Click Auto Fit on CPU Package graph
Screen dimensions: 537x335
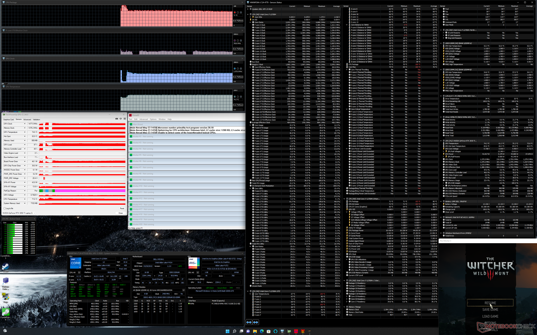click(236, 21)
